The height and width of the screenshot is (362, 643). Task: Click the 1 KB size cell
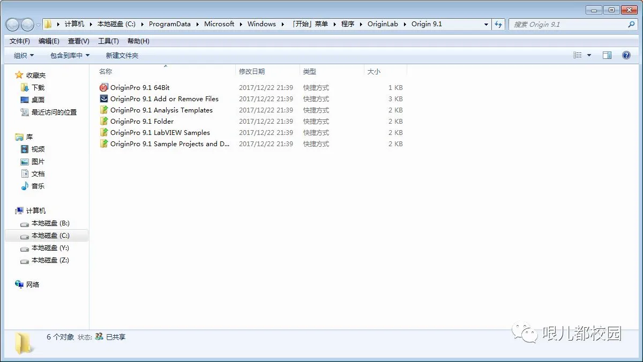(395, 87)
